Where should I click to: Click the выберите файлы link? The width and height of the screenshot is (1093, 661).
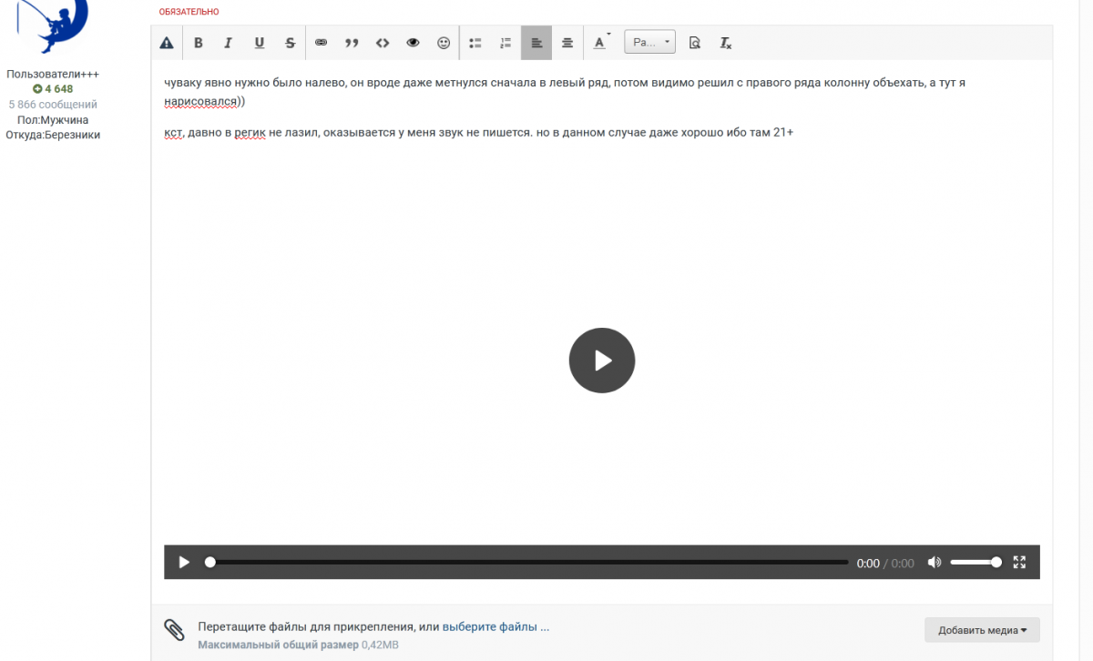point(495,627)
